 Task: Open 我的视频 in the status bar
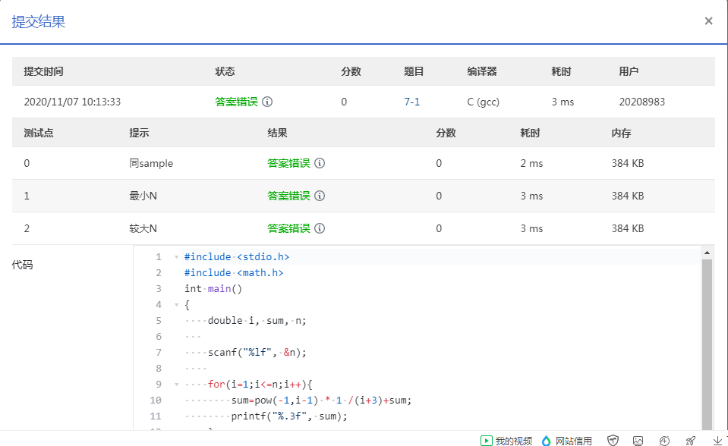pyautogui.click(x=506, y=440)
